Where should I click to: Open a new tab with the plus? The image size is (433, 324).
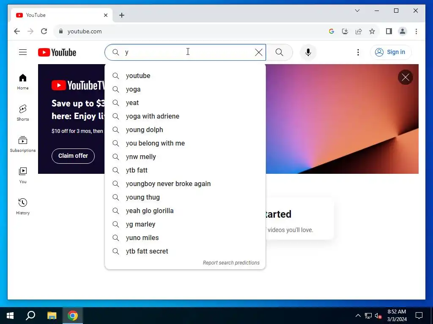(x=122, y=15)
